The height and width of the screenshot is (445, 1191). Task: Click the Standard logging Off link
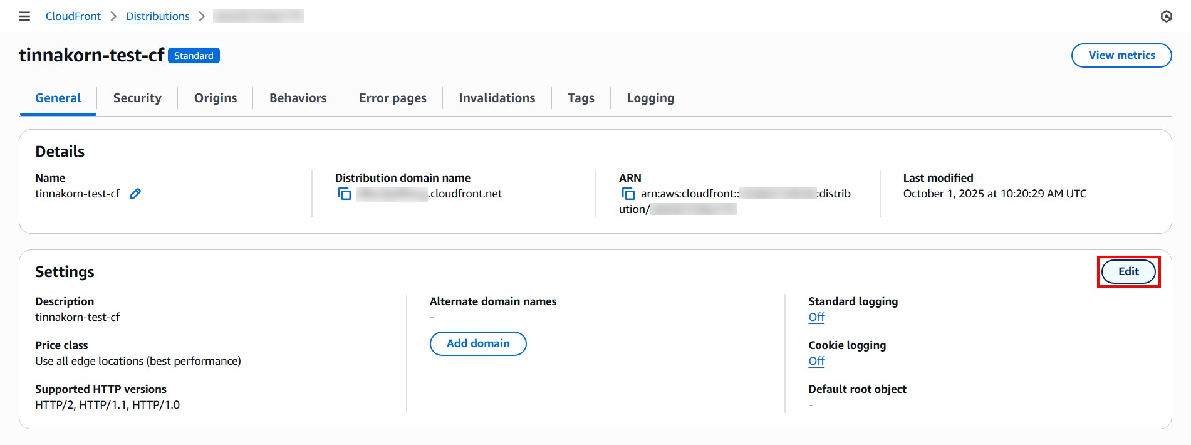pyautogui.click(x=816, y=317)
